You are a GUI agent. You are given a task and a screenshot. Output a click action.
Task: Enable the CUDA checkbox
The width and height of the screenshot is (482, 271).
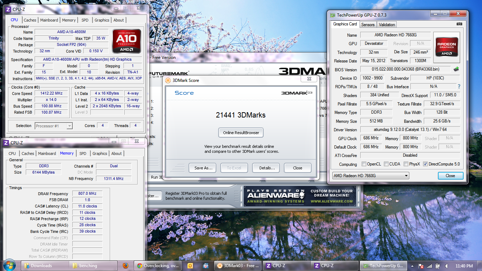(386, 164)
